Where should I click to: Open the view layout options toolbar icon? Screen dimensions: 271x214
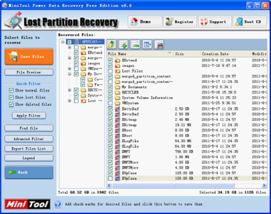(147, 45)
